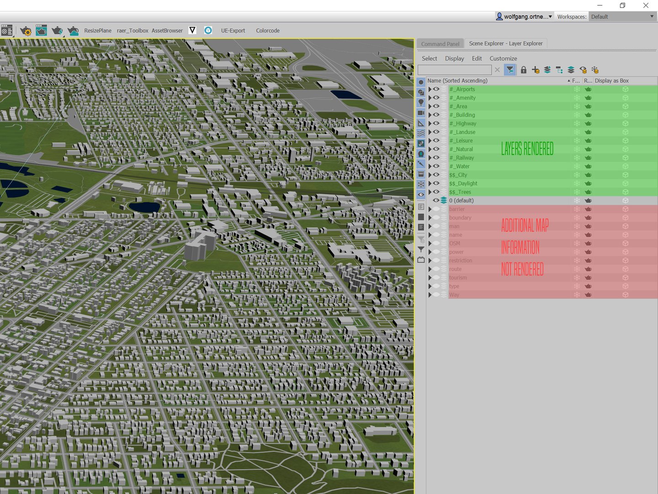Expand the #_Area layer
The image size is (658, 494).
point(430,107)
